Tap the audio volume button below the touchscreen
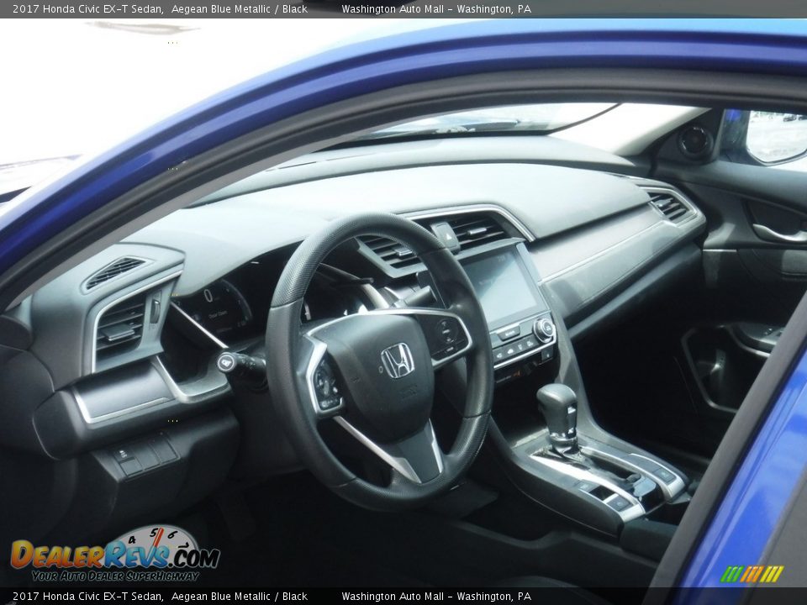The image size is (807, 605). tap(509, 334)
